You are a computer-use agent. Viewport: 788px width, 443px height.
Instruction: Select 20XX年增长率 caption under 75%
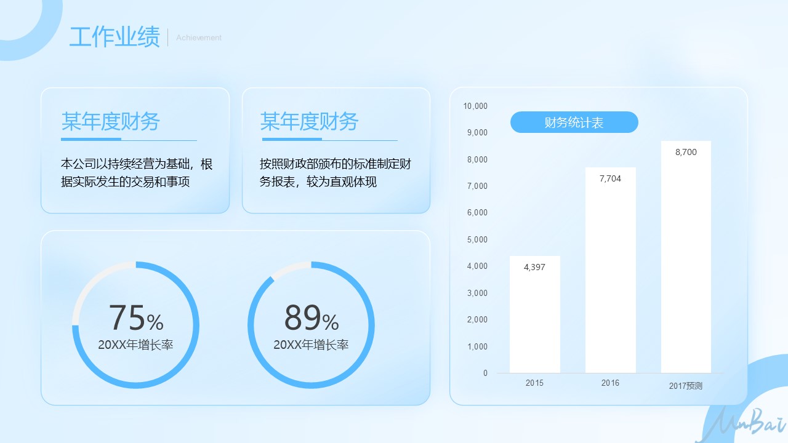[x=135, y=345]
